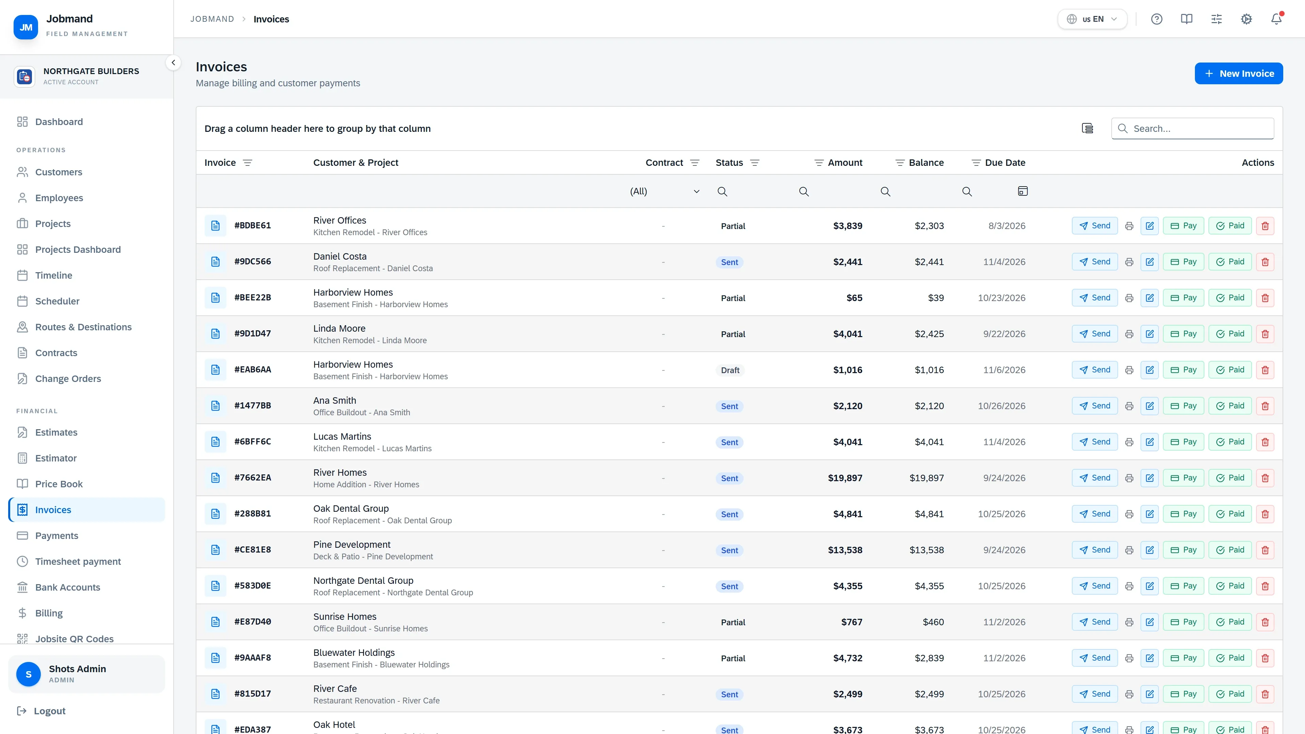Edit invoice #1477BB
This screenshot has width=1305, height=734.
tap(1149, 406)
